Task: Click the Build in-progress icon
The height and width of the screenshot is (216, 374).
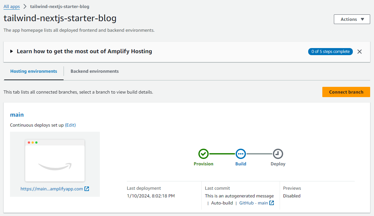Action: (x=240, y=154)
